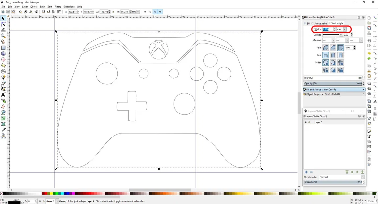Open the Extensions menu
Viewport: 378px width, 204px height.
(x=69, y=7)
